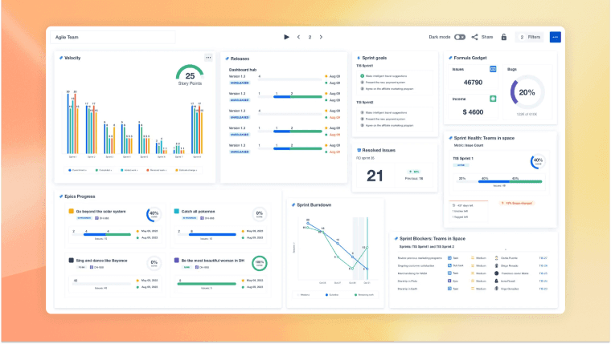Click the first Unreleased badge in Releases
The image size is (611, 344).
240,83
